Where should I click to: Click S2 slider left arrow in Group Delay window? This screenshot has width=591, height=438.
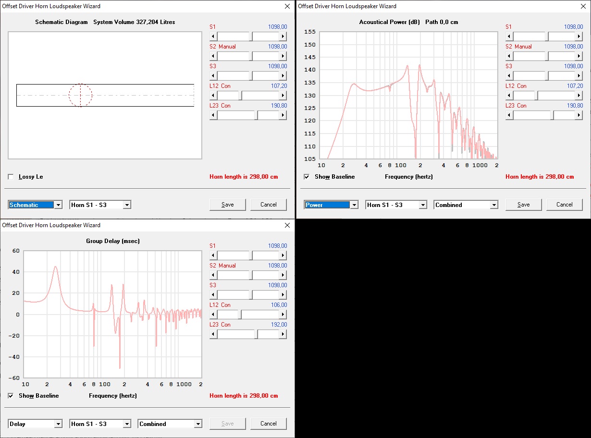point(213,275)
